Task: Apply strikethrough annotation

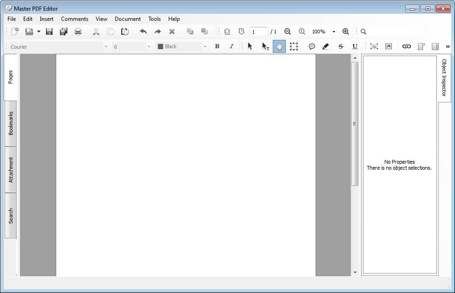Action: pos(341,46)
